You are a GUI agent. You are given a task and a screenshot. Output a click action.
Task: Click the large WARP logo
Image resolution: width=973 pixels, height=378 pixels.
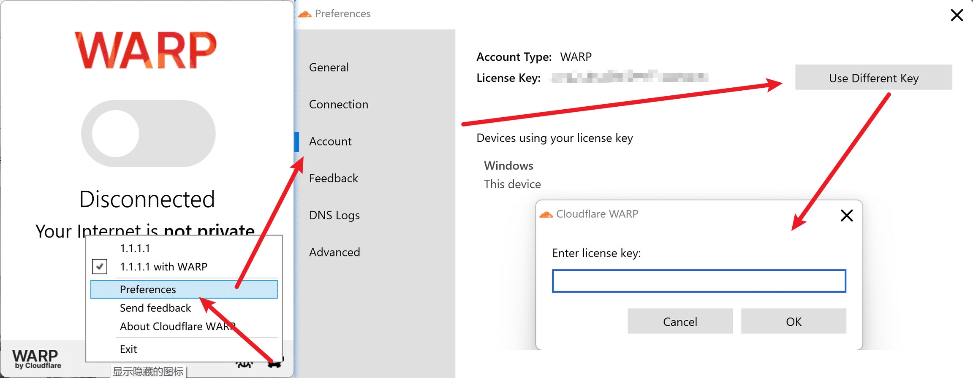[146, 50]
